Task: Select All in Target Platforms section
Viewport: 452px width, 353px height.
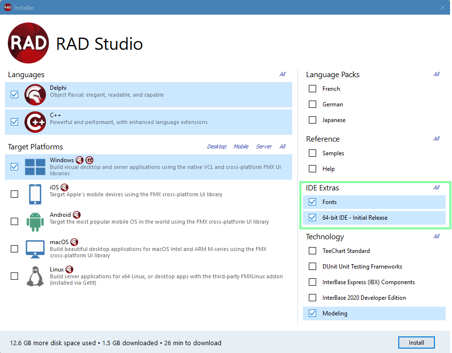Action: [282, 146]
